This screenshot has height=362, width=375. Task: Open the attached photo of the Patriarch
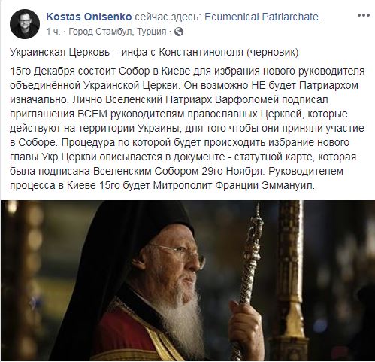tap(187, 281)
